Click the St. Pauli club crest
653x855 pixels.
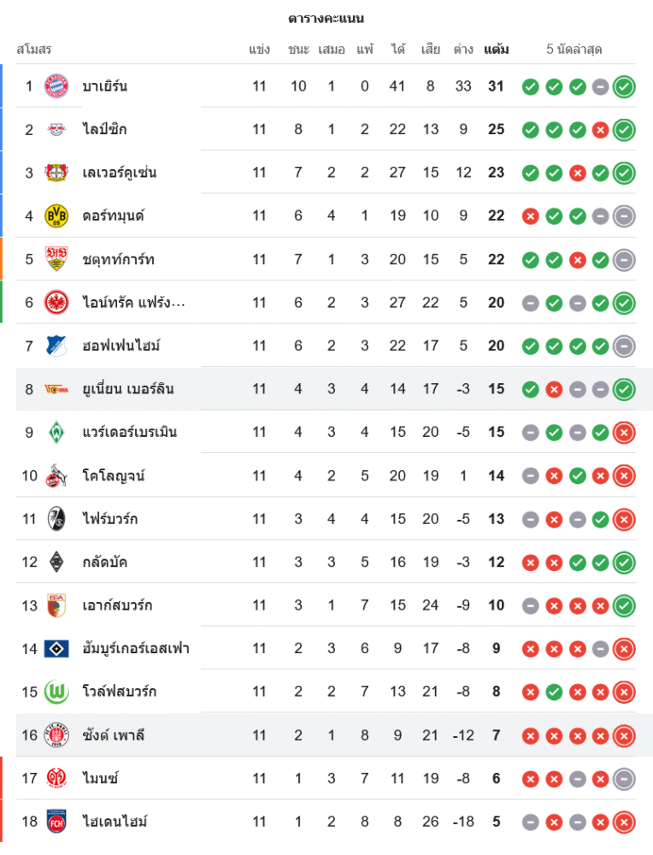(56, 735)
